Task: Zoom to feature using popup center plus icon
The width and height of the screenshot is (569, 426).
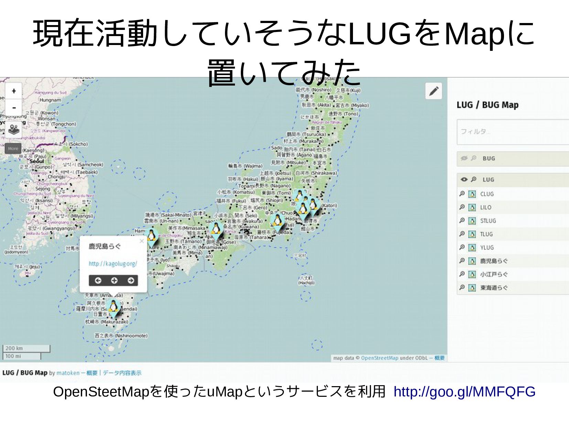Action: coord(114,281)
